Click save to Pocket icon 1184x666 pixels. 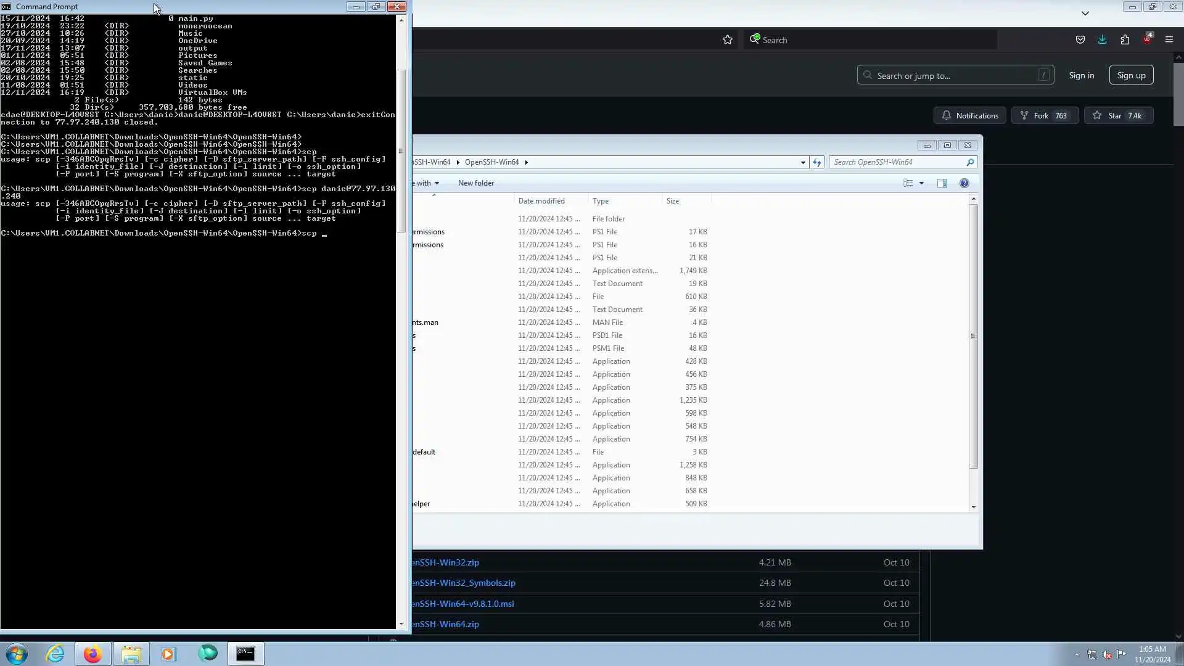coord(1080,40)
